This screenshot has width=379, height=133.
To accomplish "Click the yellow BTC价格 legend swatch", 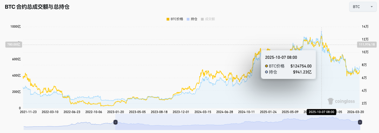I will (168, 19).
